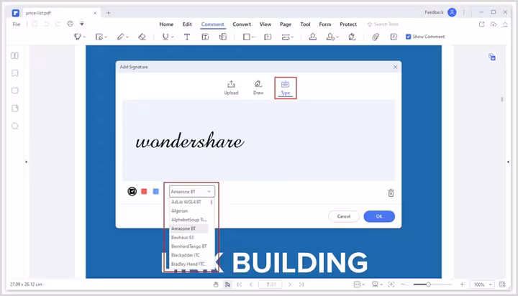Viewport: 518px width, 296px height.
Task: Select the pencil drawing tool
Action: (121, 37)
